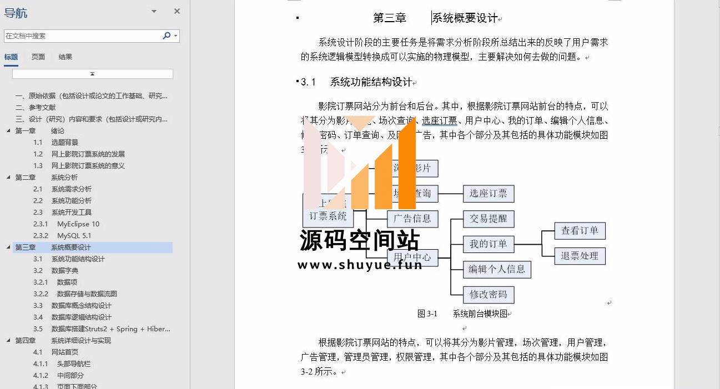Click the figure caption 图 3-1 系统前台模块图
The height and width of the screenshot is (389, 720).
[462, 314]
